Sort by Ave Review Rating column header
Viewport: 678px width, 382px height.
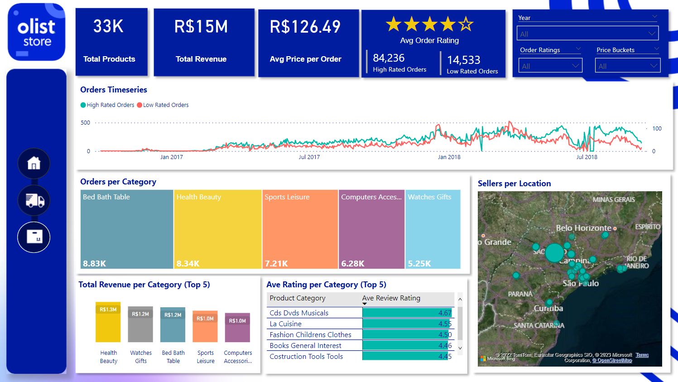(x=391, y=298)
